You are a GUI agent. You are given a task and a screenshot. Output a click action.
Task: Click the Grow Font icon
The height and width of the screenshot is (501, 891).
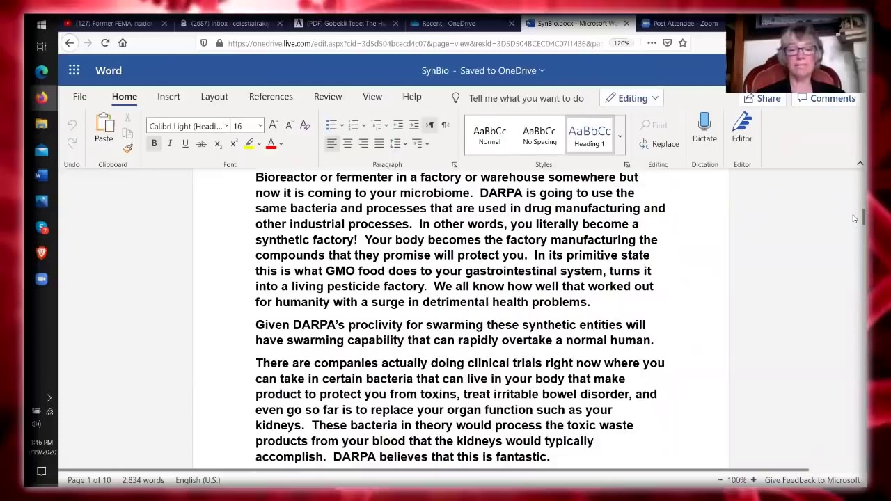(274, 125)
